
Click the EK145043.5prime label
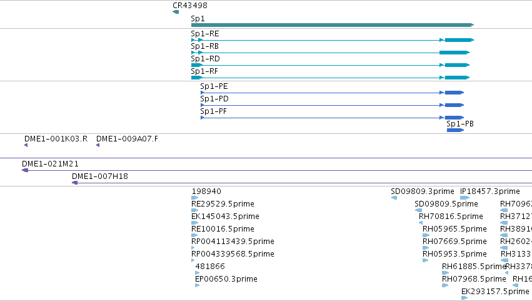(225, 217)
